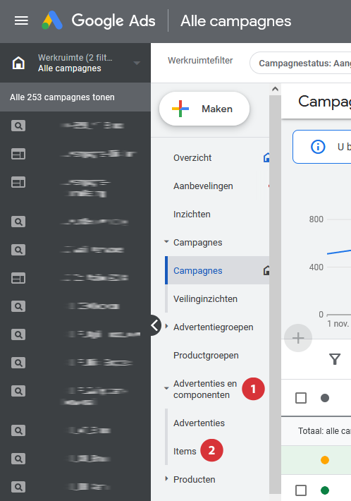Viewport: 351px width, 501px height.
Task: Click the grey status dot in table header
Action: [x=325, y=398]
